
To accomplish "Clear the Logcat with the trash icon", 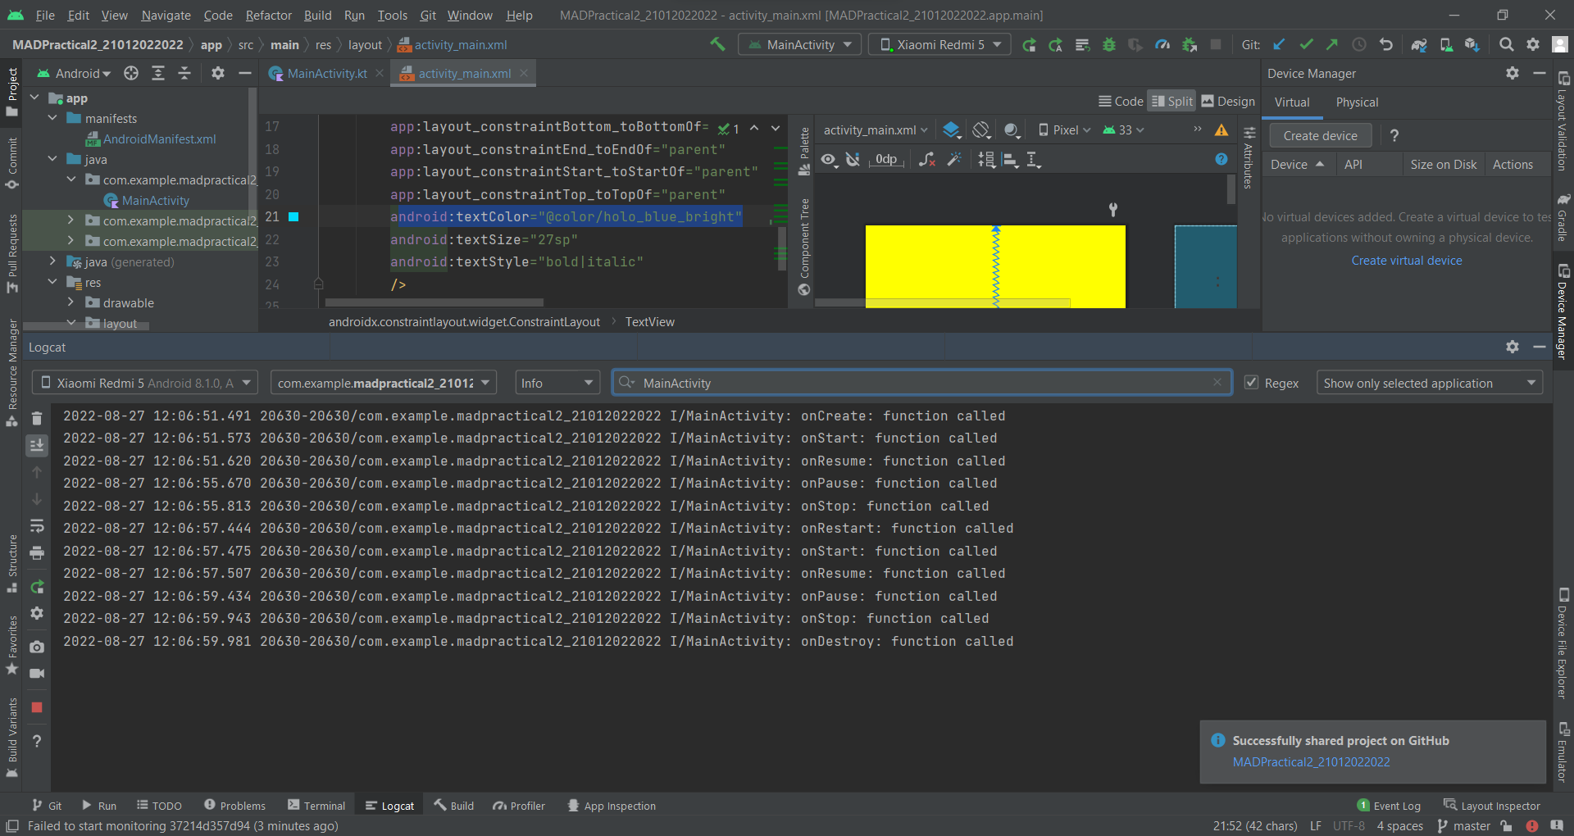I will (37, 418).
